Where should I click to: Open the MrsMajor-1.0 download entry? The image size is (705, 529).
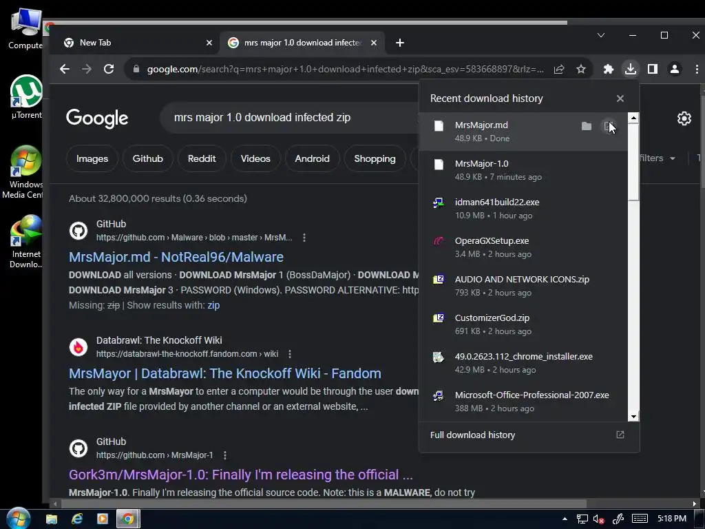pyautogui.click(x=523, y=170)
